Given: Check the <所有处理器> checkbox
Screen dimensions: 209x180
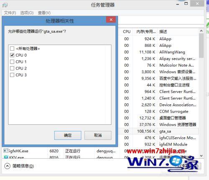Looking at the screenshot, I should [12, 49].
